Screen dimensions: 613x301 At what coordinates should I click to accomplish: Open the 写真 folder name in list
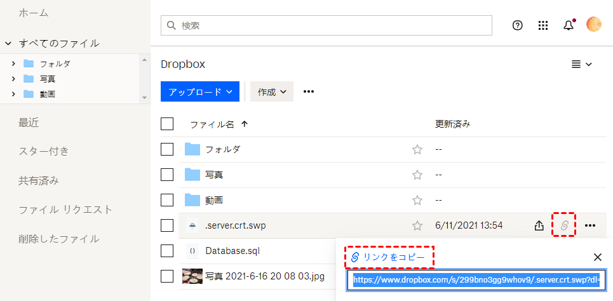[214, 175]
